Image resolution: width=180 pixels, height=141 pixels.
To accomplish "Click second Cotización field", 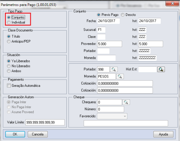I will (125, 91).
